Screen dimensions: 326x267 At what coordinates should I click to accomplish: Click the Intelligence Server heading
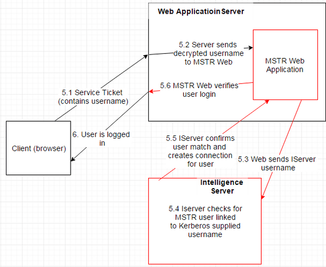point(222,187)
